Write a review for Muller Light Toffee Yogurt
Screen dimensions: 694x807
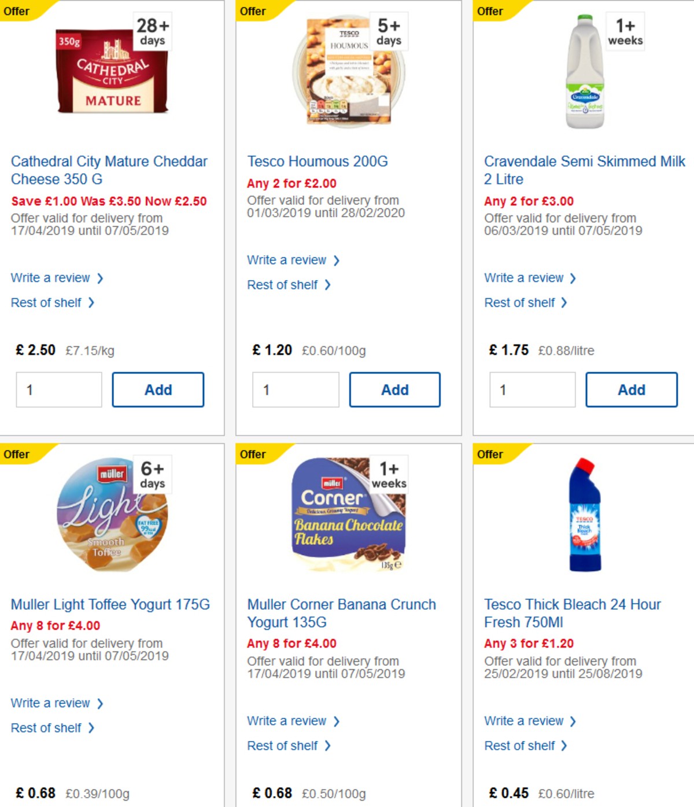point(52,703)
